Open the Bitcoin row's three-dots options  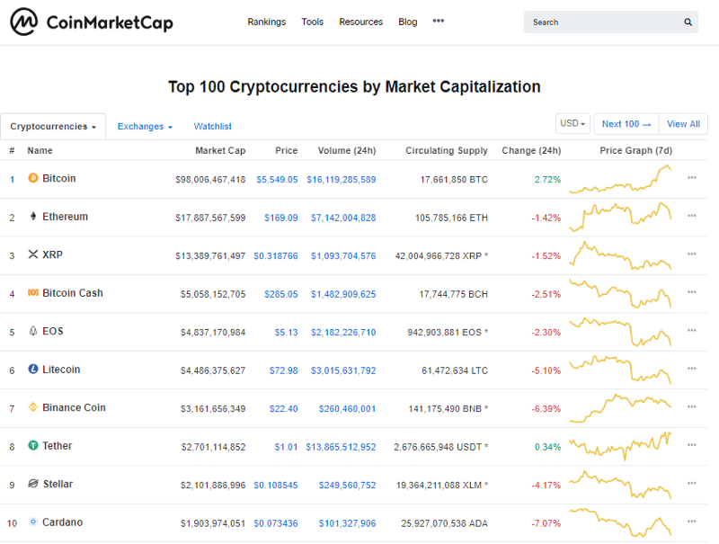(692, 177)
